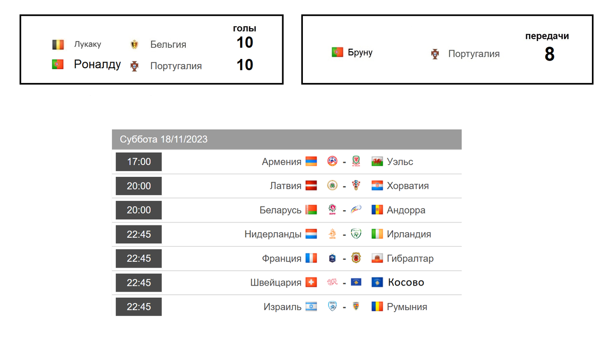Open the Роналду player name
This screenshot has height=346, width=616.
tap(98, 64)
